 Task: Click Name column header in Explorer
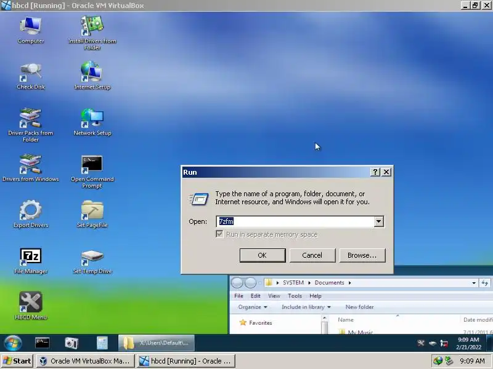(x=346, y=320)
